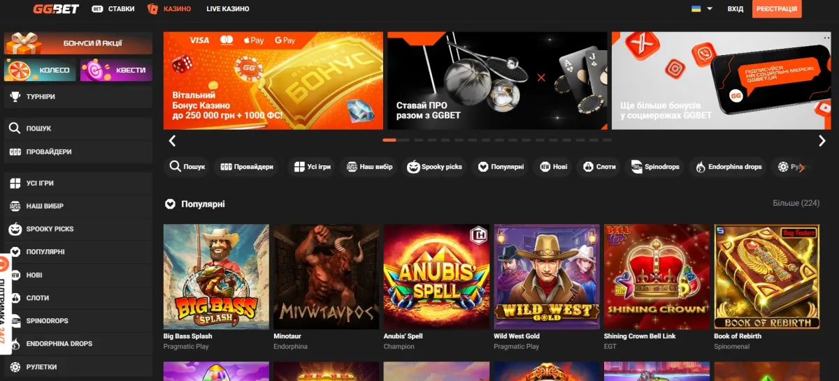Go to previous banner slide arrow
Screen dimensions: 839x381
[172, 141]
